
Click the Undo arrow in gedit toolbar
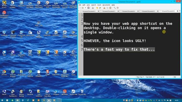tap(97, 8)
